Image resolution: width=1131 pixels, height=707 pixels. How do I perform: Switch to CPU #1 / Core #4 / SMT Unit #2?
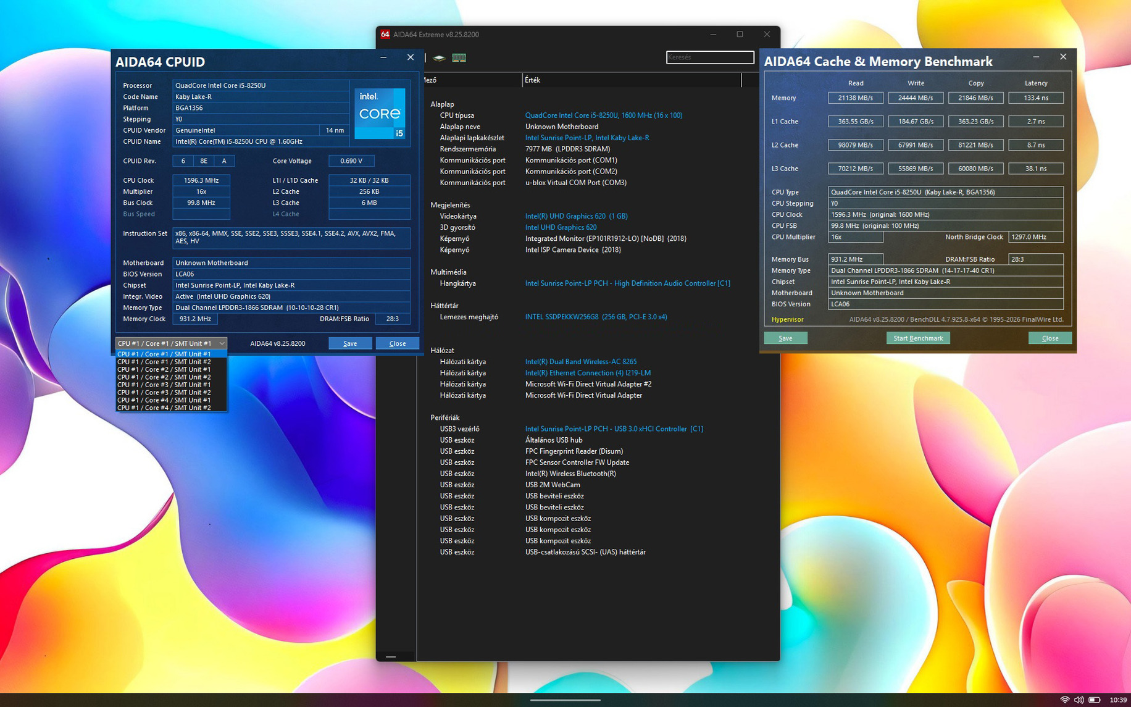point(171,408)
